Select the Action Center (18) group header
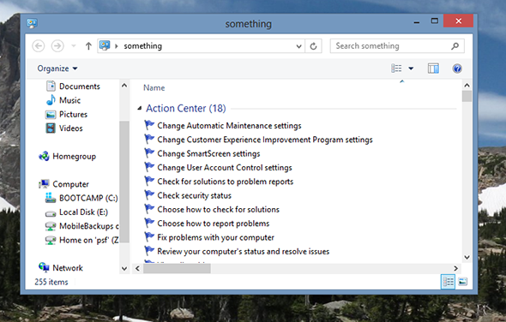Image resolution: width=506 pixels, height=322 pixels. click(x=186, y=108)
